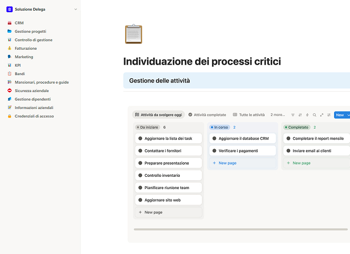Click the Mansionari books icon
Viewport: 350px width, 254px height.
10,82
